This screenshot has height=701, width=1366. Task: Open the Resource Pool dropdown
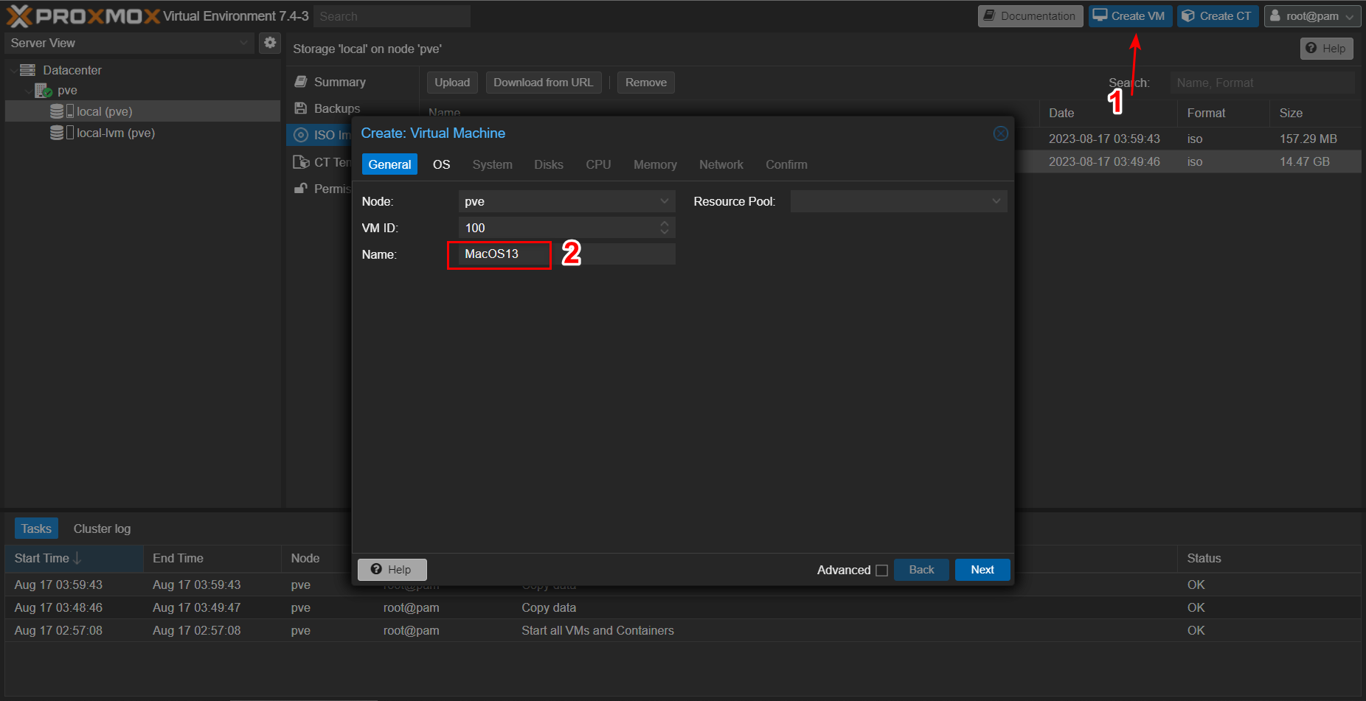[x=996, y=201]
